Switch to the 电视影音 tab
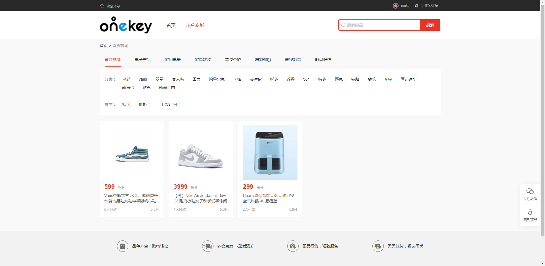The height and width of the screenshot is (266, 545). tap(293, 60)
